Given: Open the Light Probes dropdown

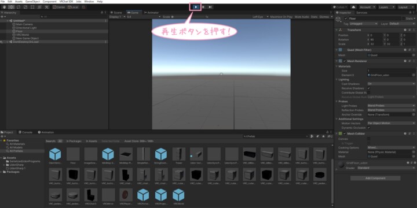Looking at the screenshot, I should tap(391, 106).
